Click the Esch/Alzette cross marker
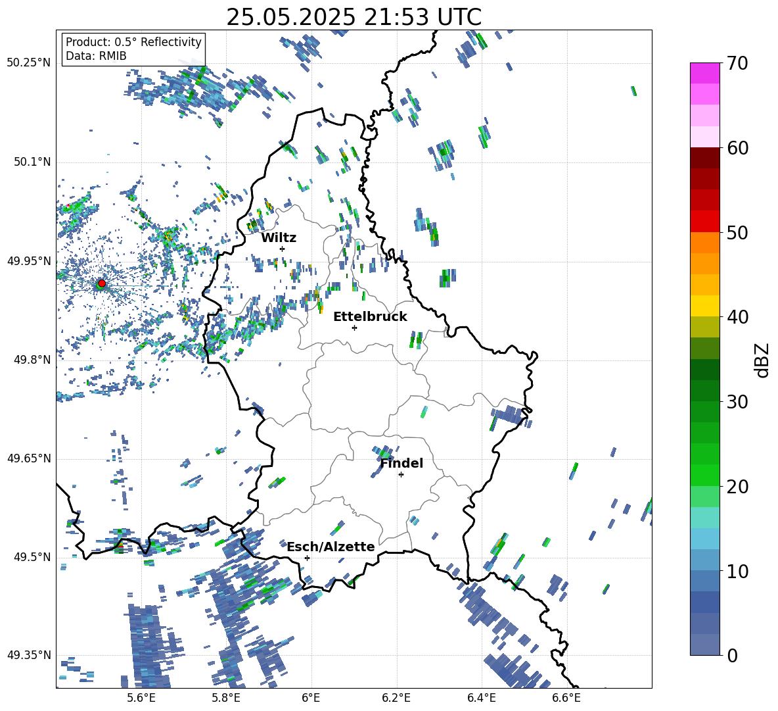 pos(307,558)
